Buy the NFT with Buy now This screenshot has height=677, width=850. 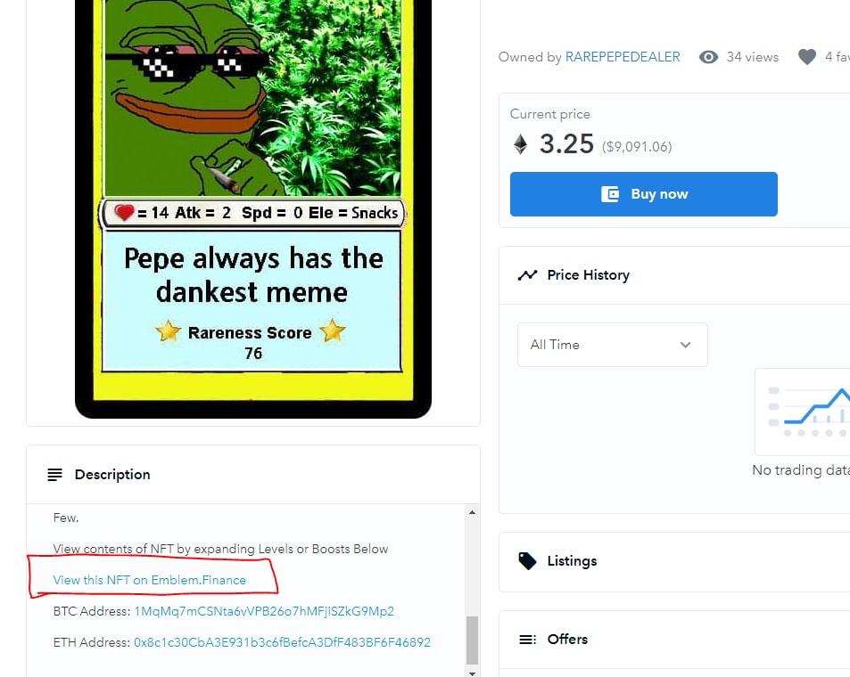[643, 194]
